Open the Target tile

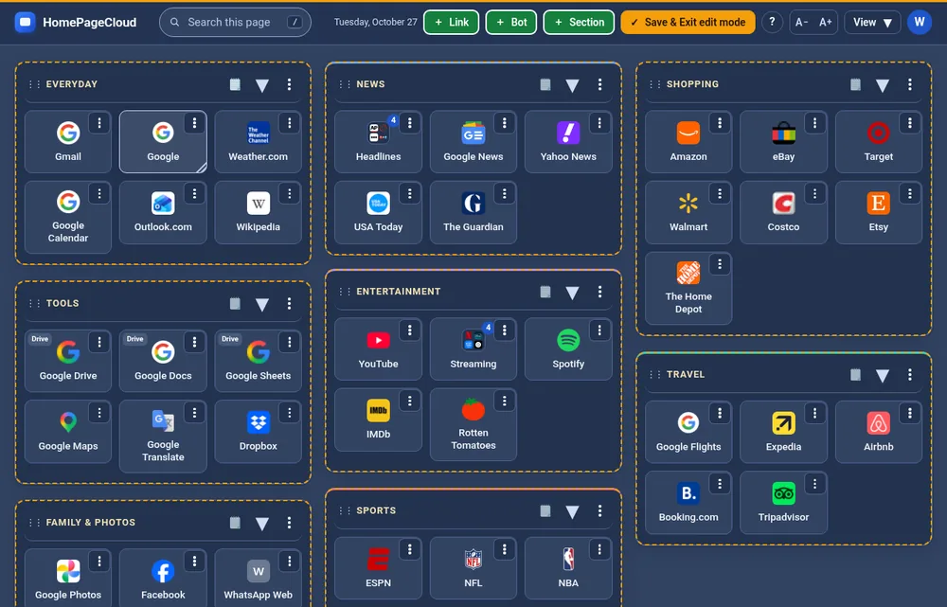point(878,142)
